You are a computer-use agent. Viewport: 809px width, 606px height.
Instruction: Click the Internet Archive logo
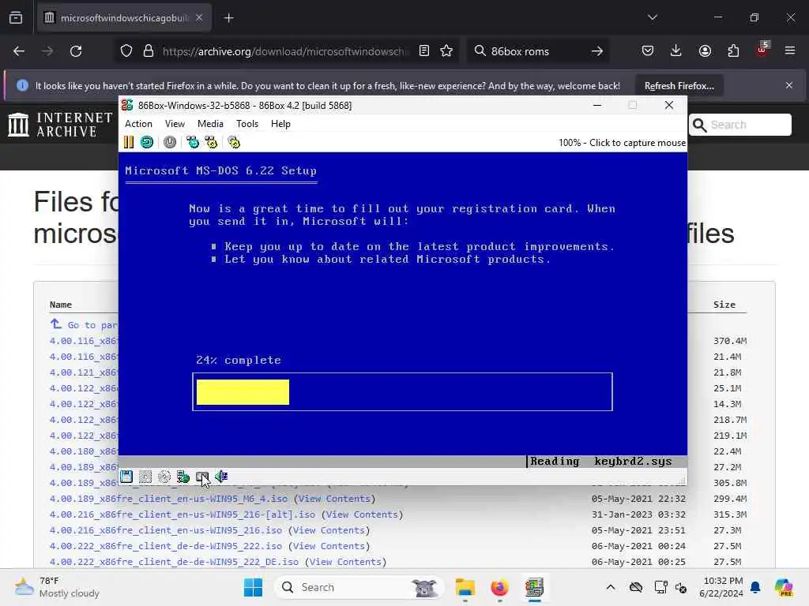60,125
